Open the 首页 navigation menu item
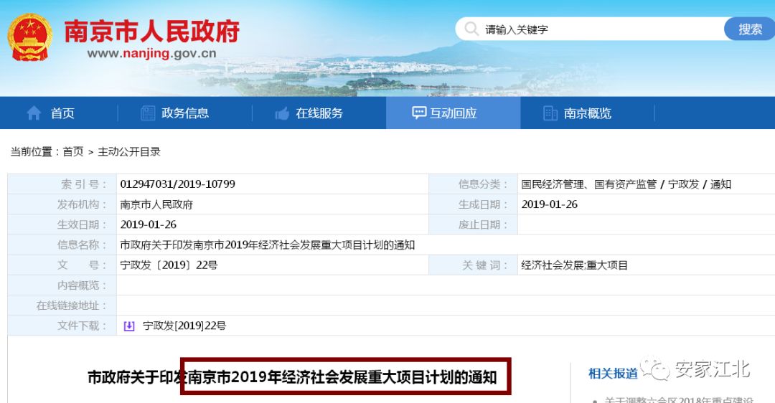The width and height of the screenshot is (775, 403). tap(62, 113)
